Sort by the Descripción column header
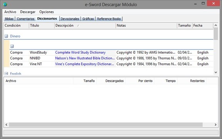 [x=85, y=25]
